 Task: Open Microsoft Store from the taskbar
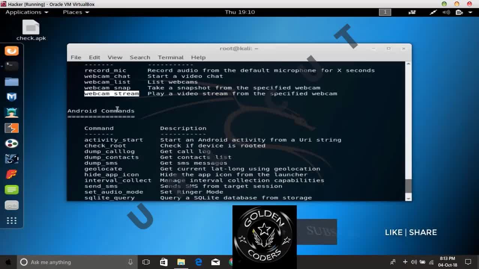click(x=164, y=262)
